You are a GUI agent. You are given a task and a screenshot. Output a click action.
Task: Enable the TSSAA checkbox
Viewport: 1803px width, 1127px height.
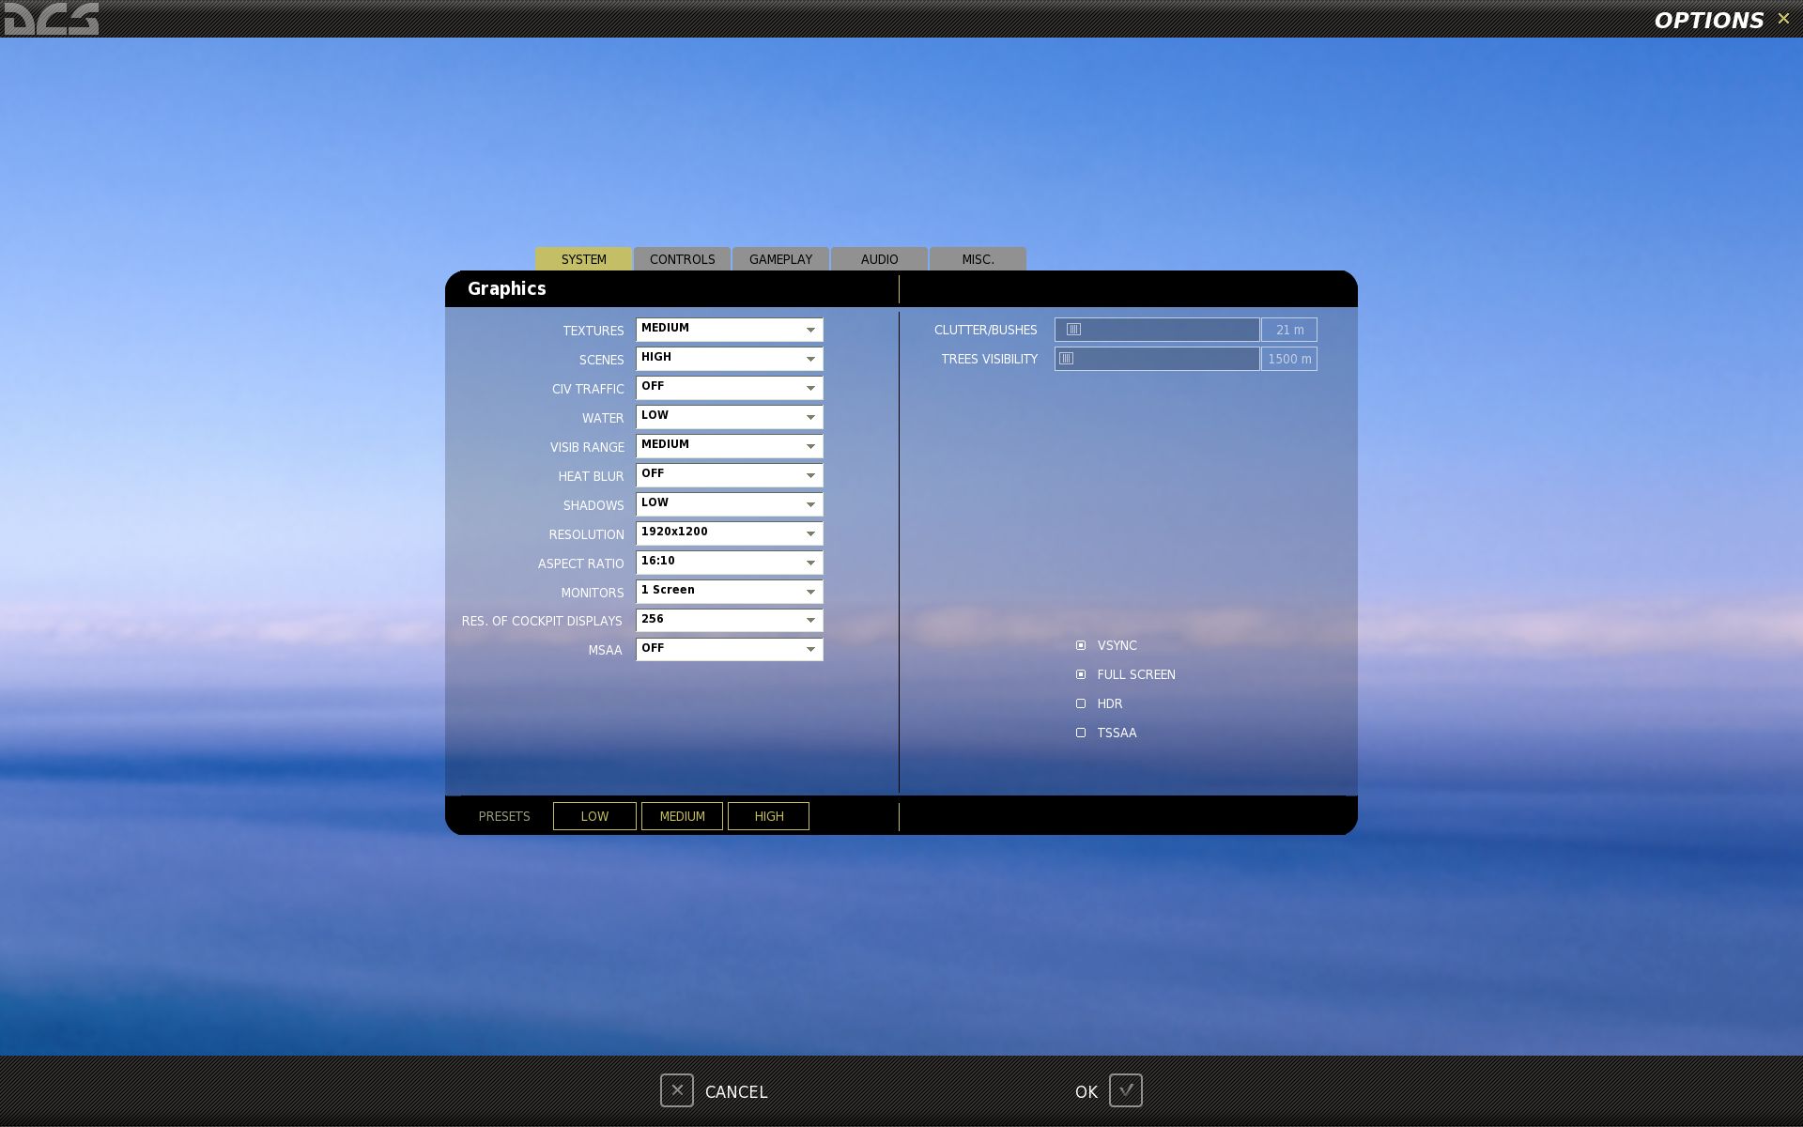click(1081, 733)
